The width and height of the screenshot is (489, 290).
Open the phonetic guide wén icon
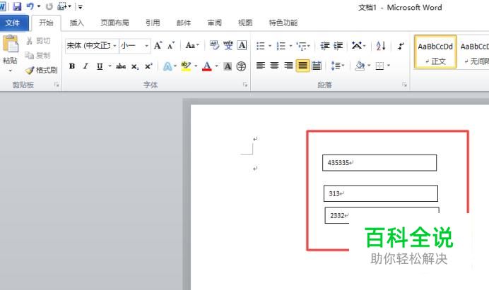228,45
